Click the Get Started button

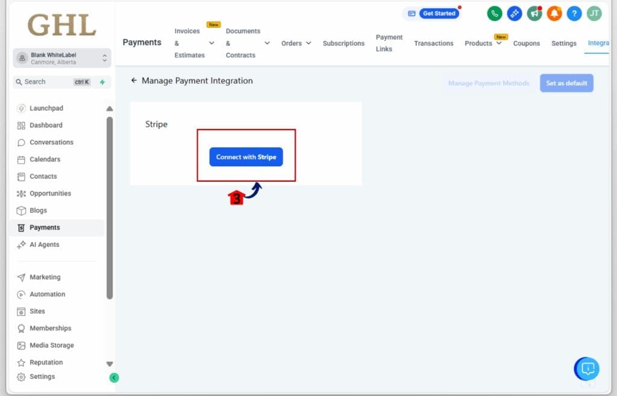(x=439, y=13)
